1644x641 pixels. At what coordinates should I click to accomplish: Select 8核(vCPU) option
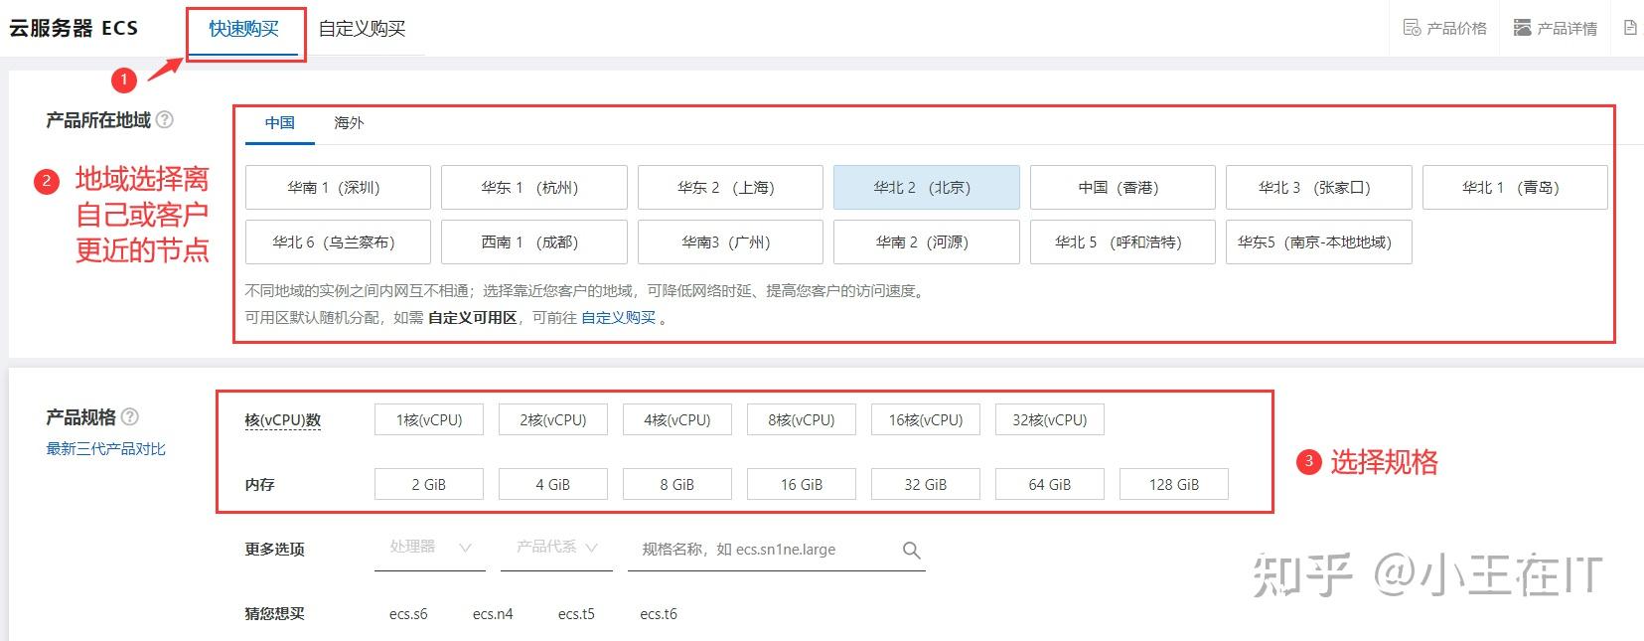click(x=802, y=419)
